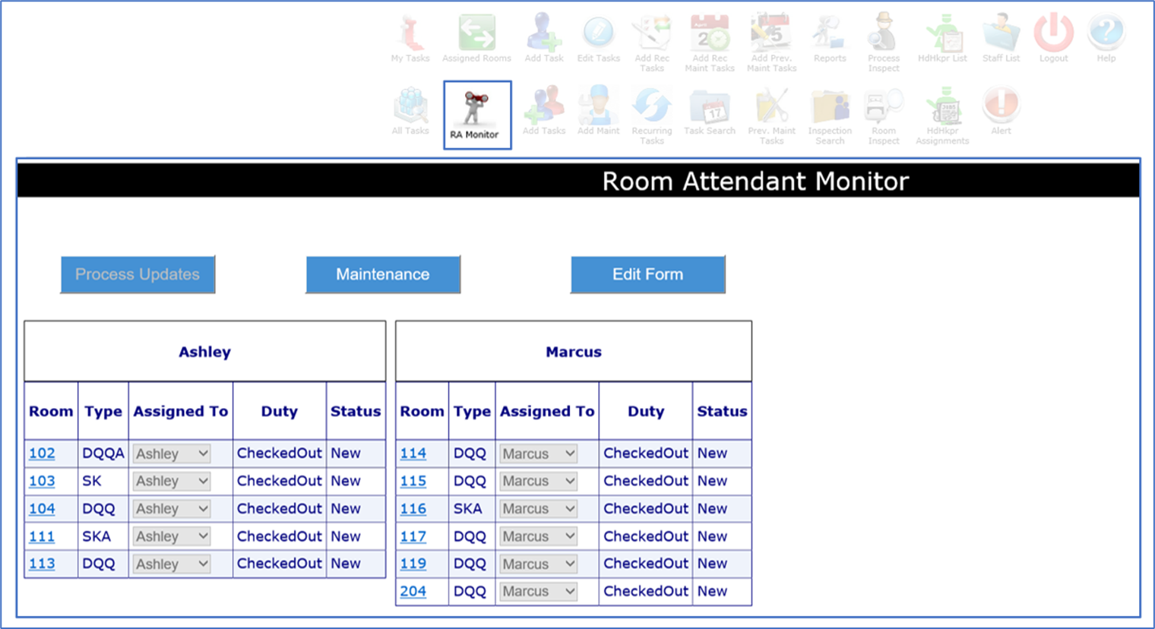Screen dimensions: 1155x629
Task: Open the Staff List icon
Action: coord(1001,38)
